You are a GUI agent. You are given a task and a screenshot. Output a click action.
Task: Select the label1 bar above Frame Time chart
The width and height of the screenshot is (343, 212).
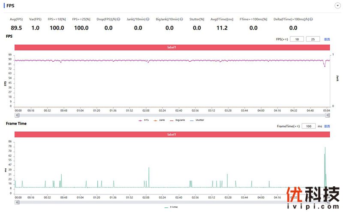tap(172, 134)
